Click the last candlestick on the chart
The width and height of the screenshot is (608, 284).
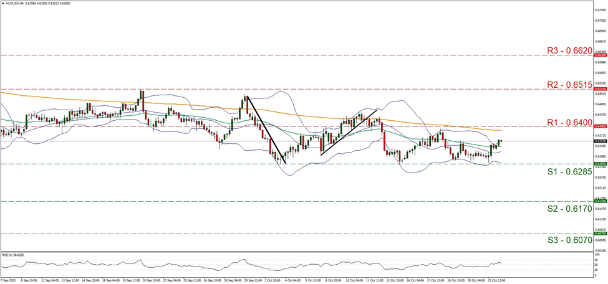click(499, 142)
